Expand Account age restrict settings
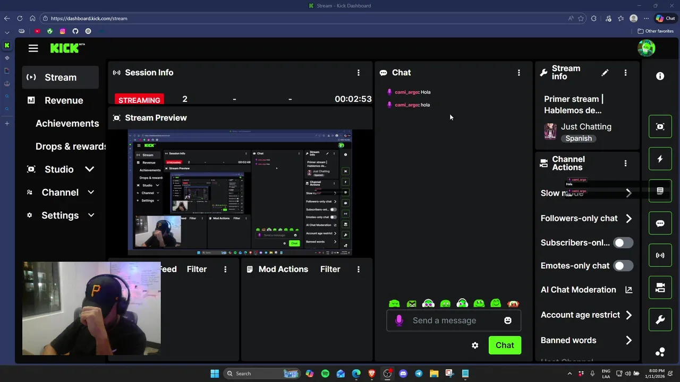Screen dimensions: 680x382 click(x=629, y=315)
